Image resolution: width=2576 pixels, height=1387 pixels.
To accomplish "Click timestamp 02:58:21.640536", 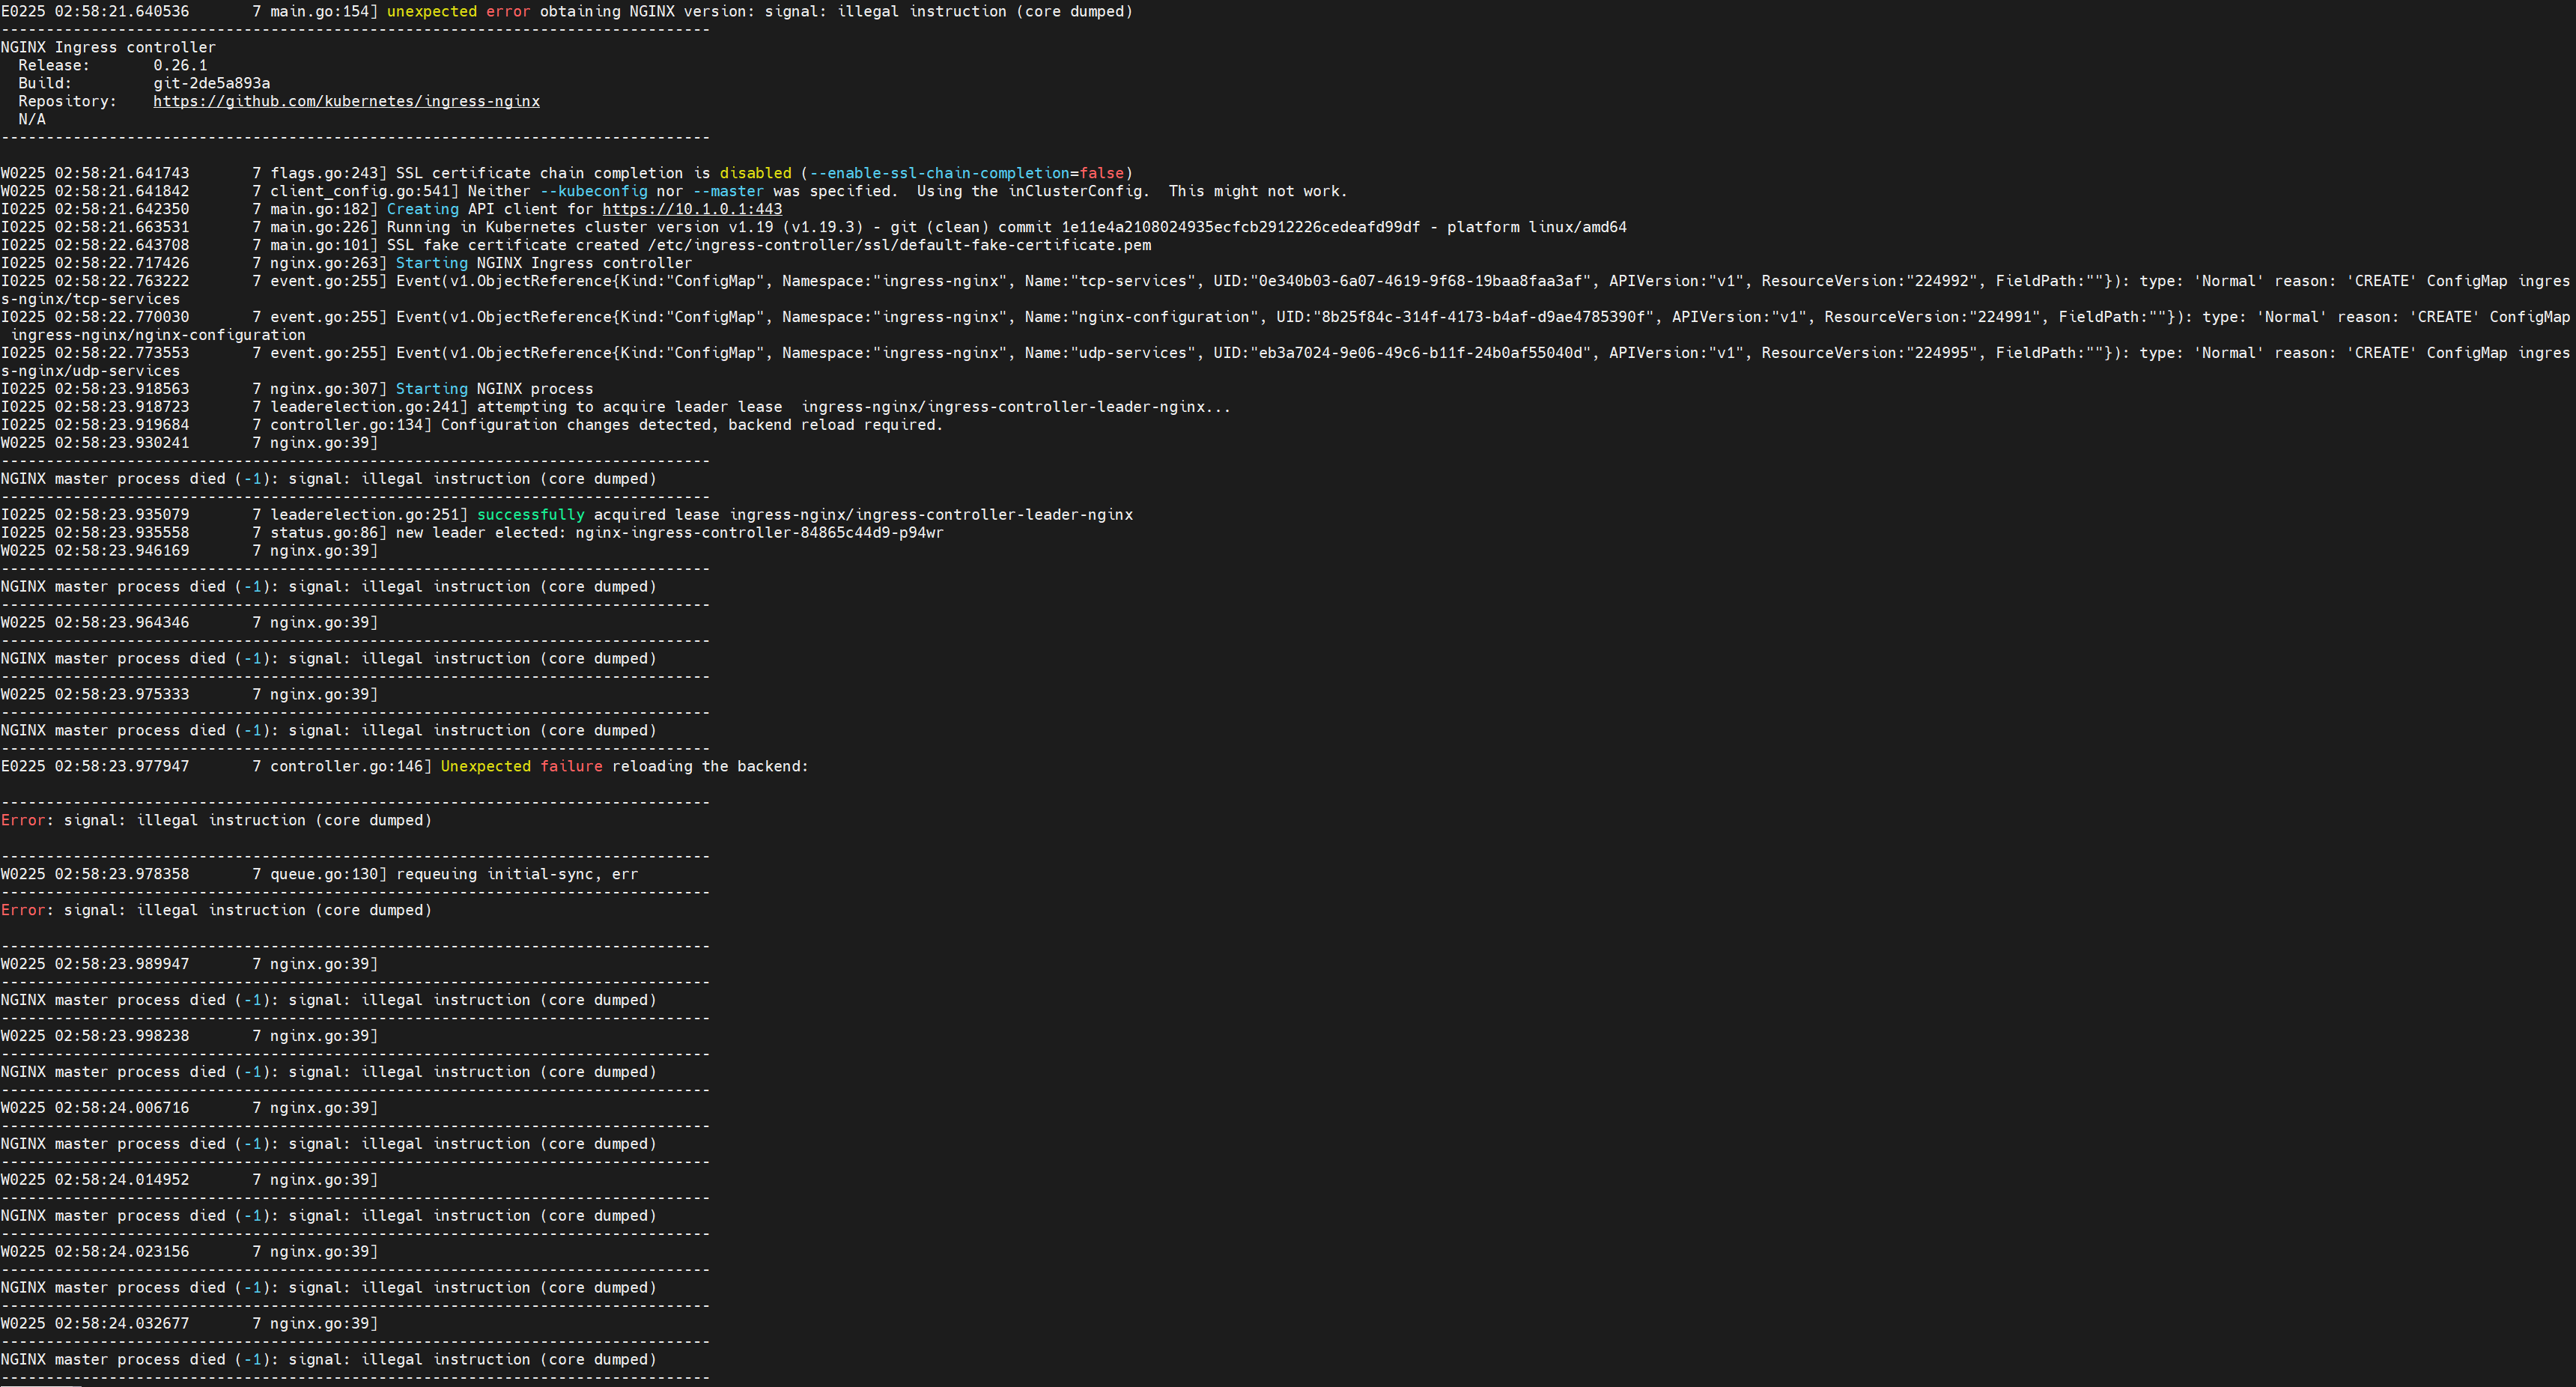I will pyautogui.click(x=121, y=11).
